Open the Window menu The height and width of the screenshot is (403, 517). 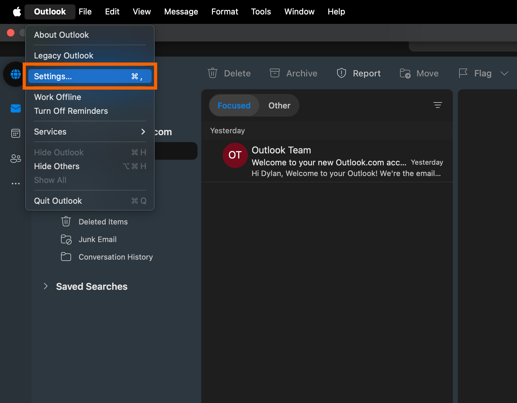[299, 12]
